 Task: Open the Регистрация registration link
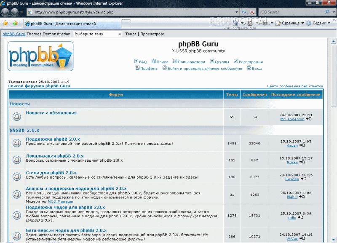tap(249, 61)
